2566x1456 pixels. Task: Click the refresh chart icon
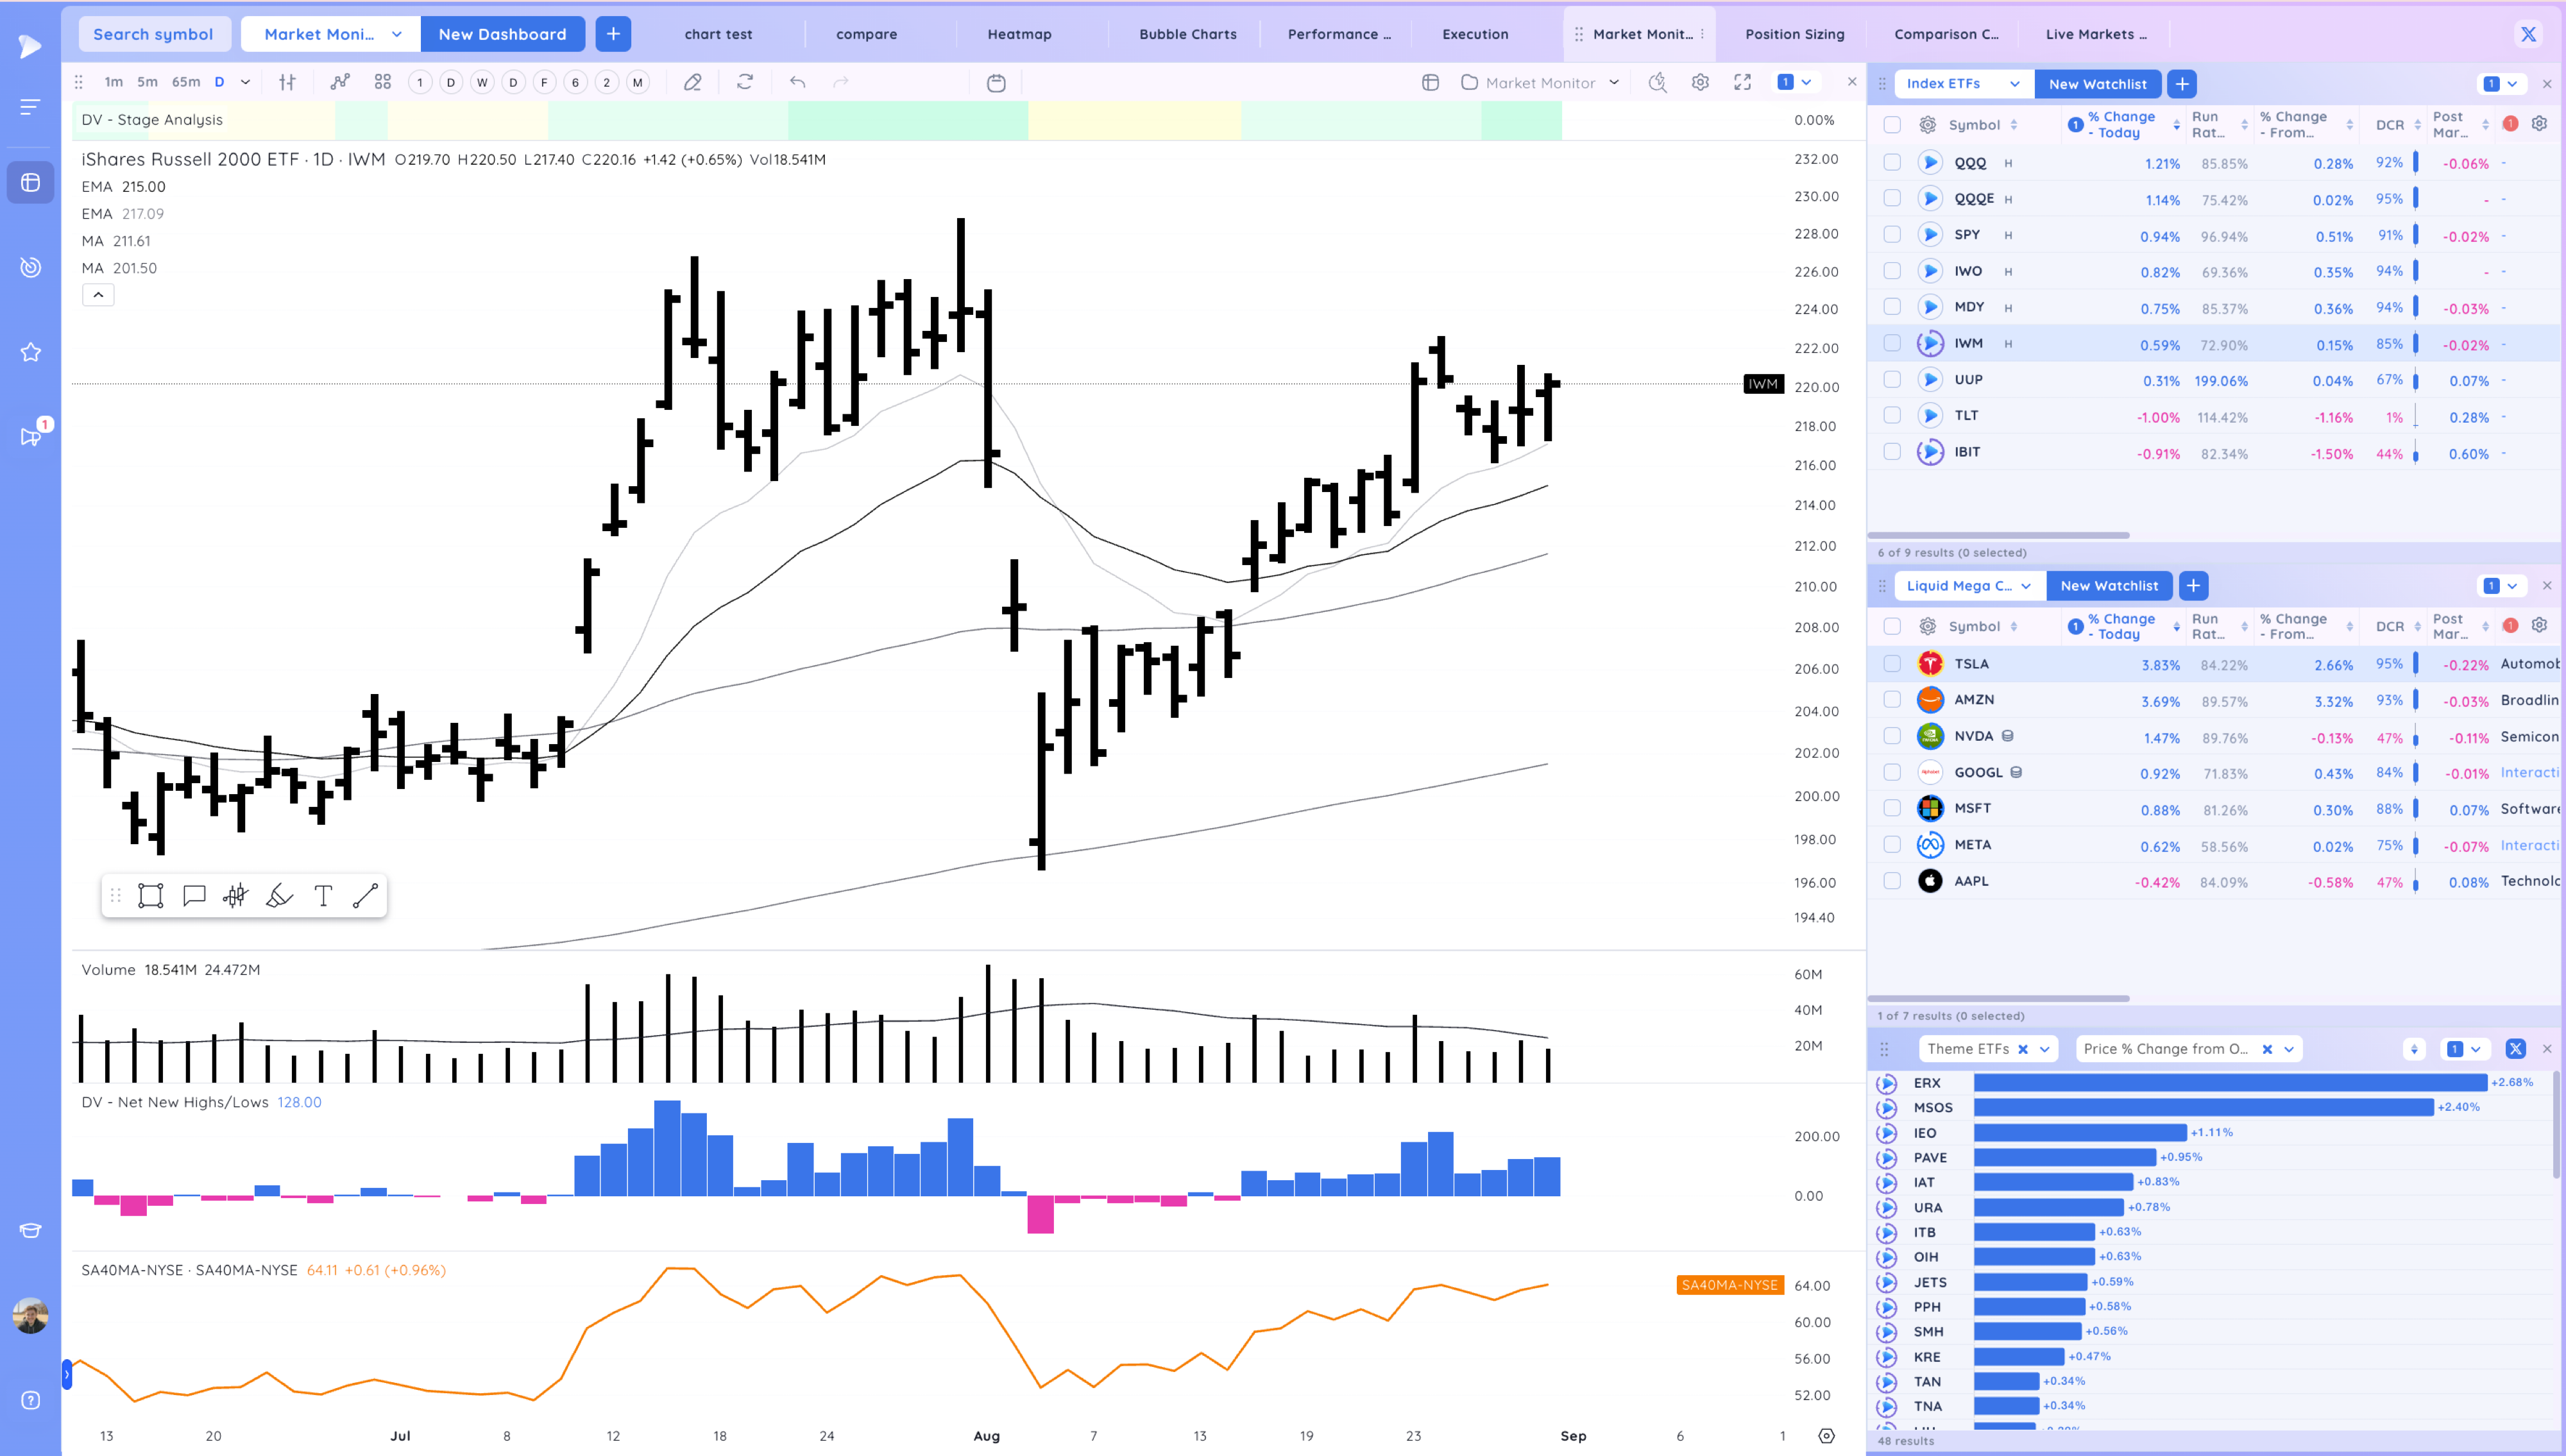coord(744,82)
